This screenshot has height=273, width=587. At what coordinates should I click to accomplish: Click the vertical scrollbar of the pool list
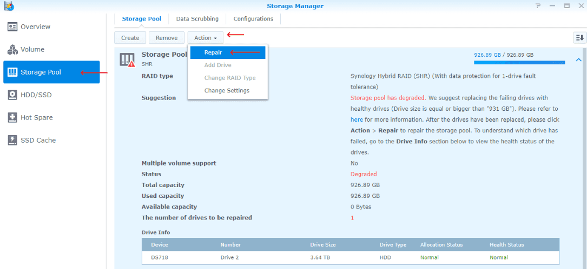point(584,158)
